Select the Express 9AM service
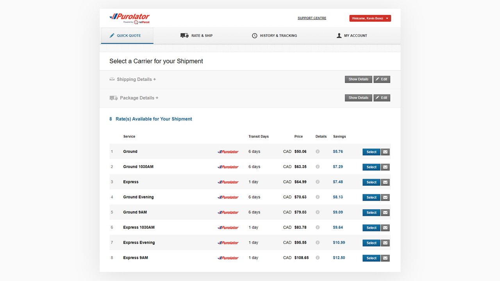Screen dimensions: 500x281 click(x=371, y=258)
